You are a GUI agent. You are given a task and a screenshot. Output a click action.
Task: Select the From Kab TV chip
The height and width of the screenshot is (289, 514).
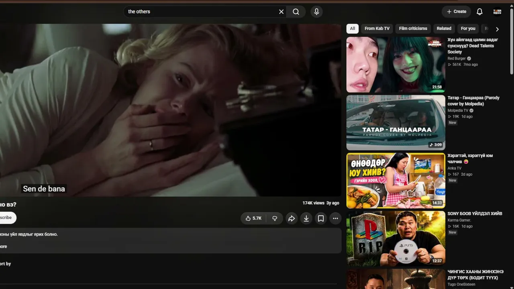(x=377, y=28)
